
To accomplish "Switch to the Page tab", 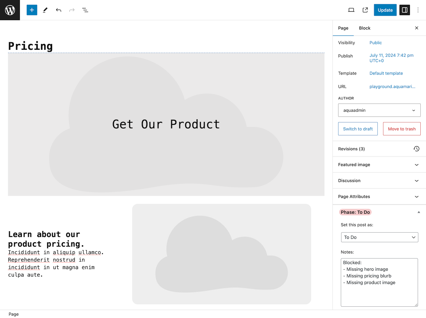I will [x=343, y=28].
